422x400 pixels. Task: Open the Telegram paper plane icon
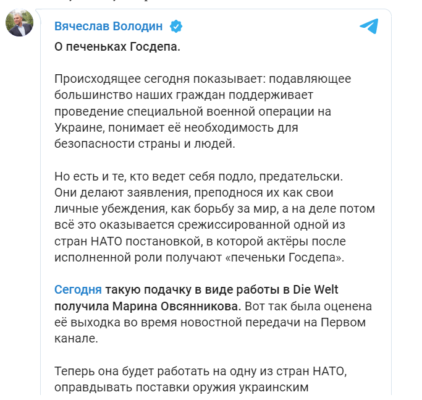click(369, 26)
